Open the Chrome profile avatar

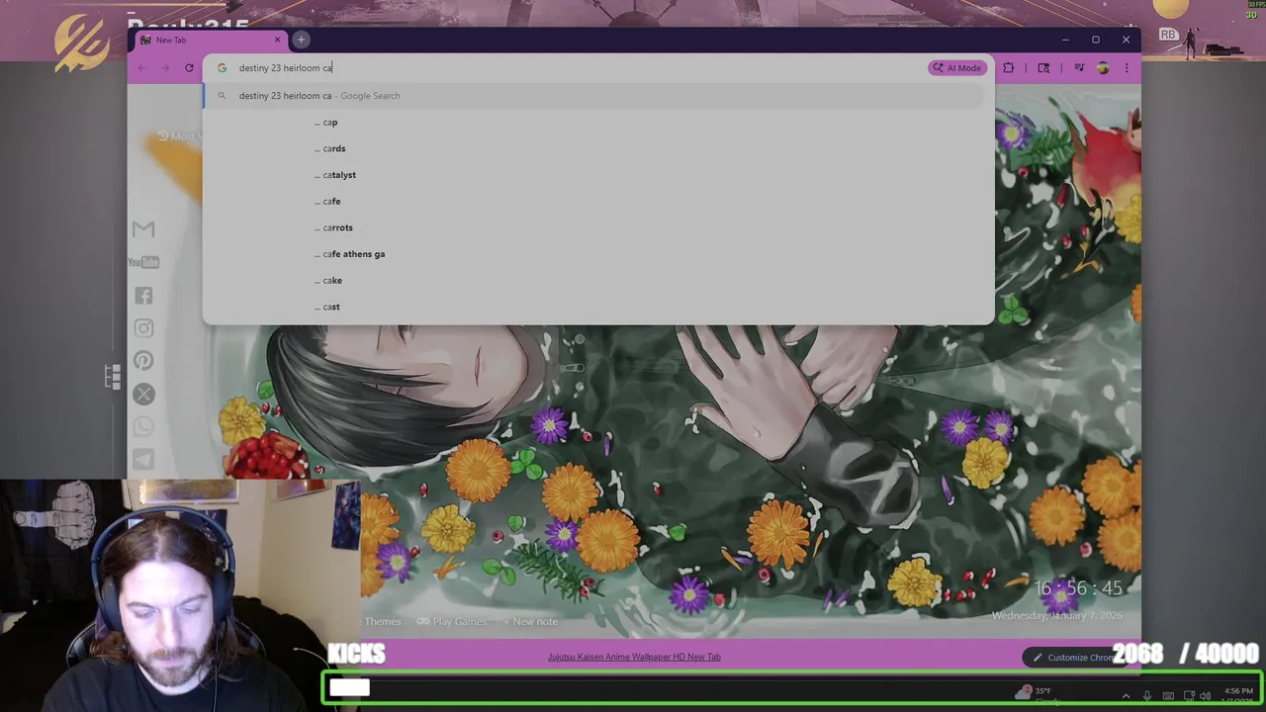[x=1103, y=68]
